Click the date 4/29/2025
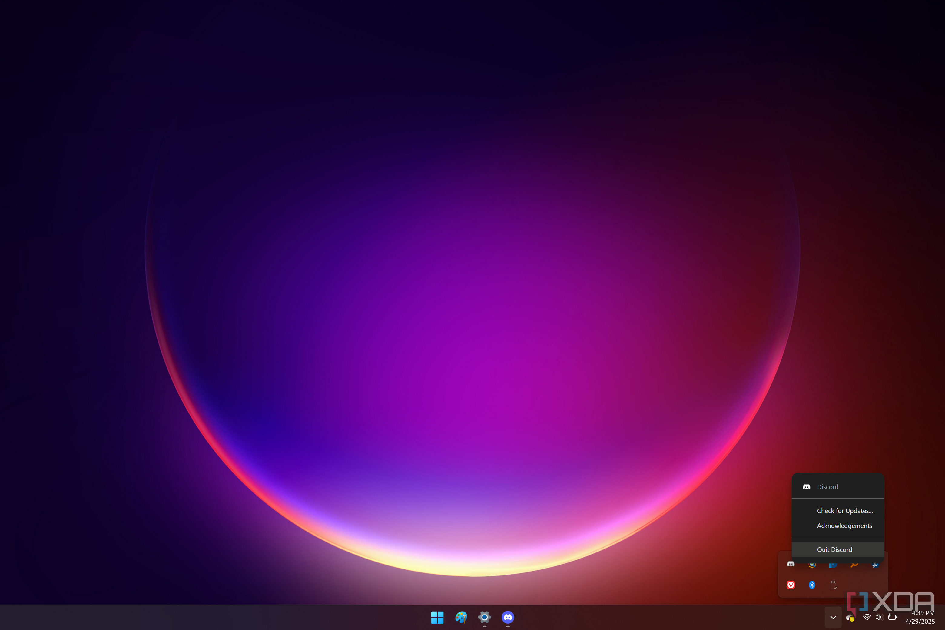Image resolution: width=945 pixels, height=630 pixels. (920, 622)
